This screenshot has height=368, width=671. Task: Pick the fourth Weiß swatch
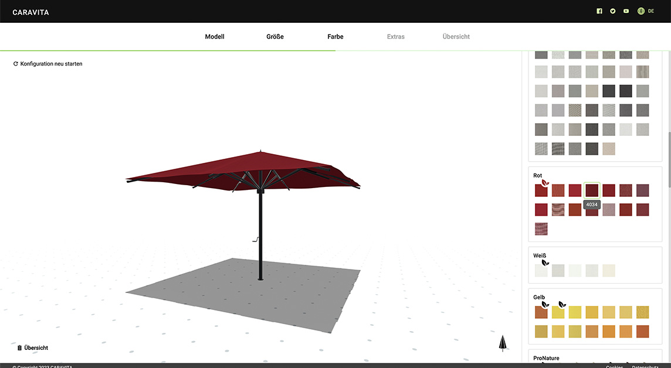tap(592, 270)
